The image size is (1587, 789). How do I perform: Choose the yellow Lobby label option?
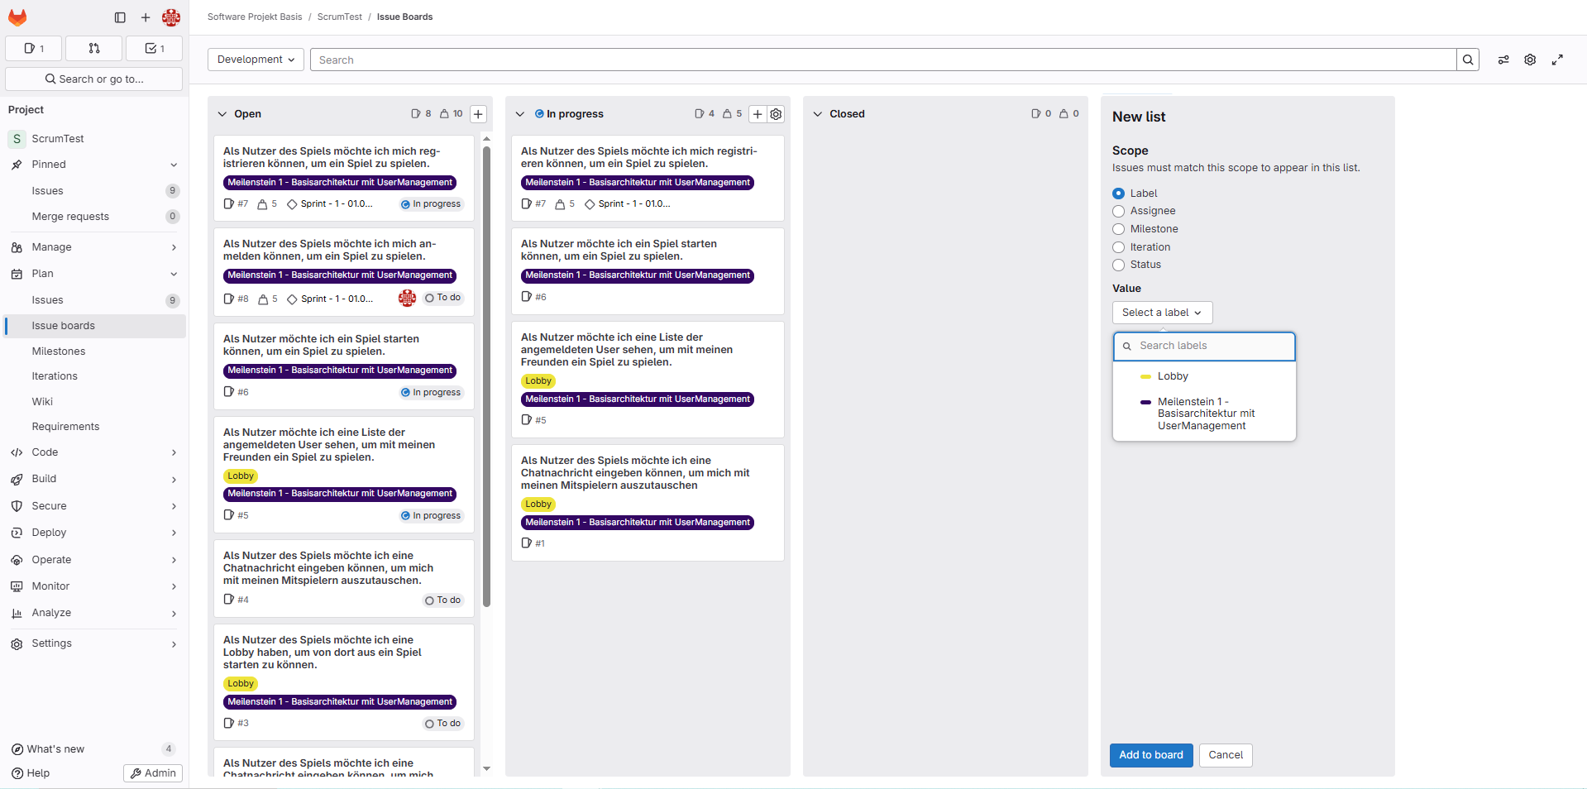[1172, 376]
